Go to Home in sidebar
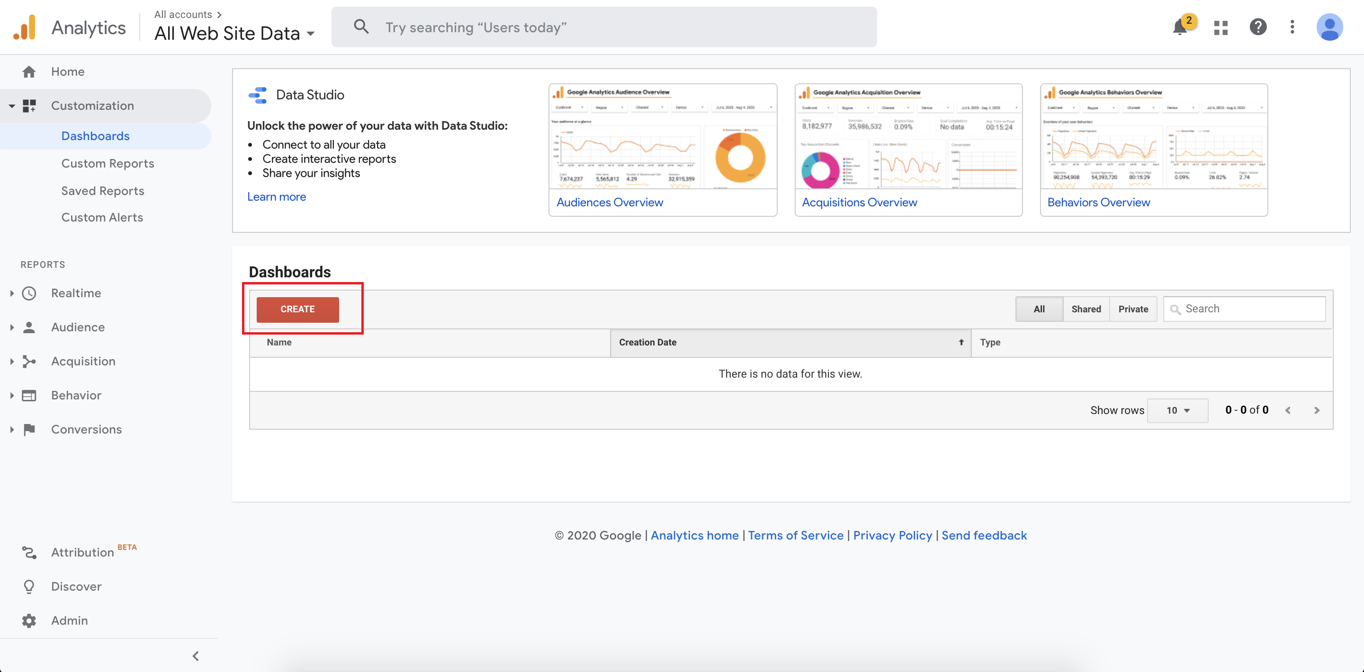 point(68,71)
